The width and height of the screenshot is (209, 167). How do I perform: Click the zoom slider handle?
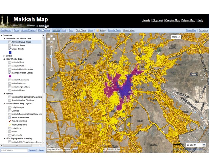[51, 57]
